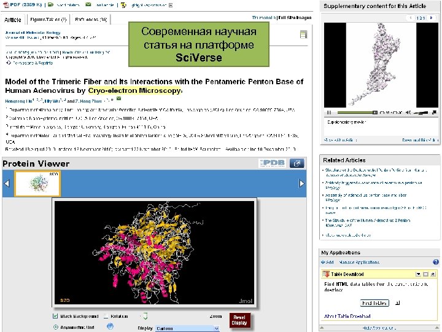Viewport: 442px width, 332px height.
Task: Adjust the green Zoom slider handle
Action: pyautogui.click(x=145, y=316)
